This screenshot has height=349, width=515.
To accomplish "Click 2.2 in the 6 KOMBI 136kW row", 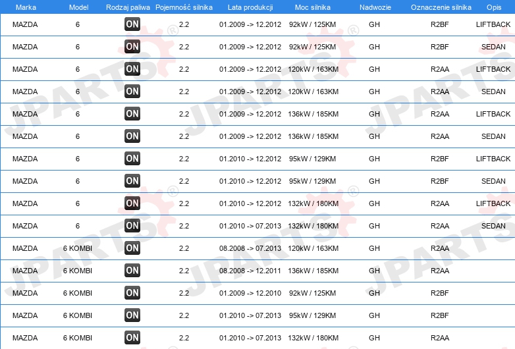I will (184, 271).
